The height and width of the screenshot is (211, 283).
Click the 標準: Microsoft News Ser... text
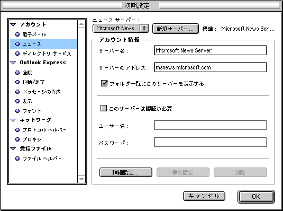[238, 29]
